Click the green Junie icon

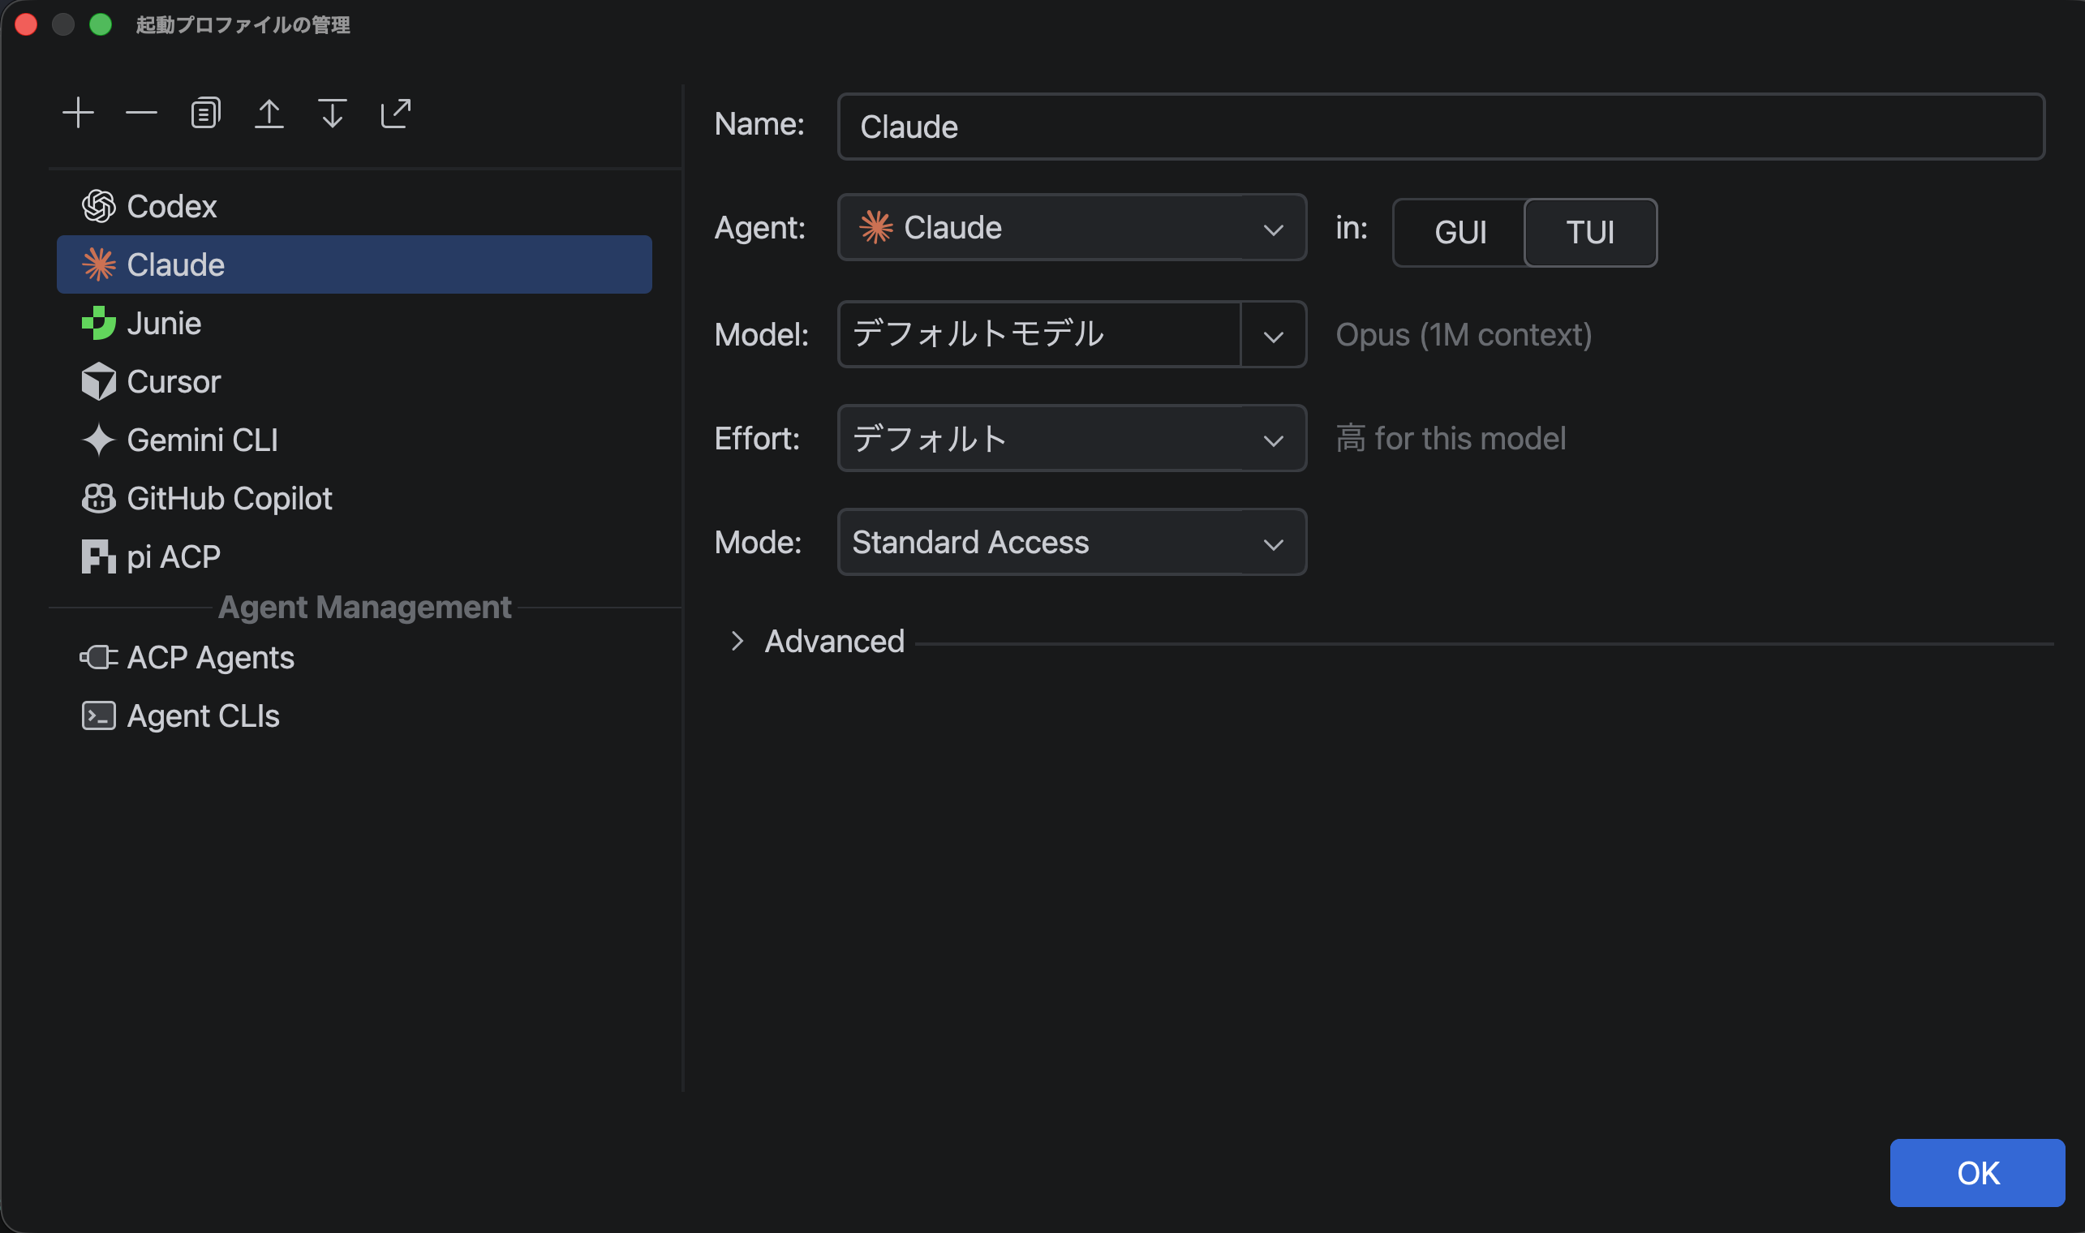99,323
